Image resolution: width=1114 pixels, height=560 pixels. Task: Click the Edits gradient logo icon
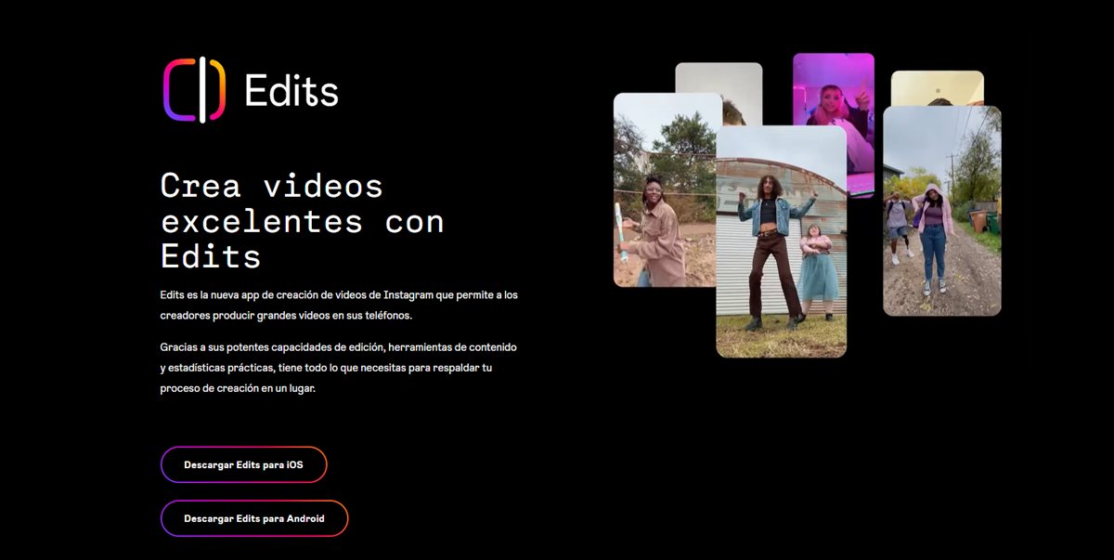(x=194, y=90)
